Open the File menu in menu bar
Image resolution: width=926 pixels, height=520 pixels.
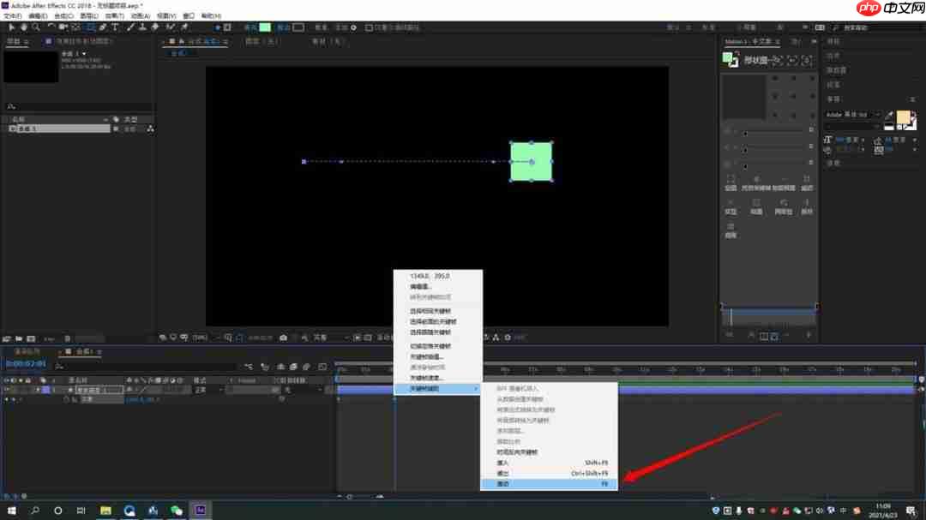12,15
